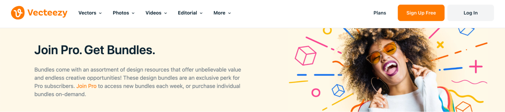
Task: Open the More navigation menu
Action: [219, 13]
